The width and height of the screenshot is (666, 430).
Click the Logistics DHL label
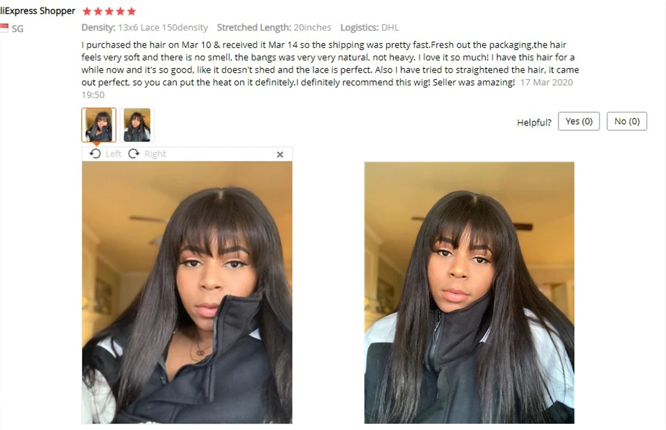coord(370,28)
